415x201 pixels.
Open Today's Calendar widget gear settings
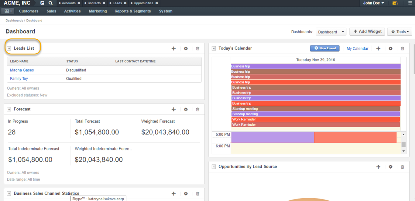click(391, 48)
